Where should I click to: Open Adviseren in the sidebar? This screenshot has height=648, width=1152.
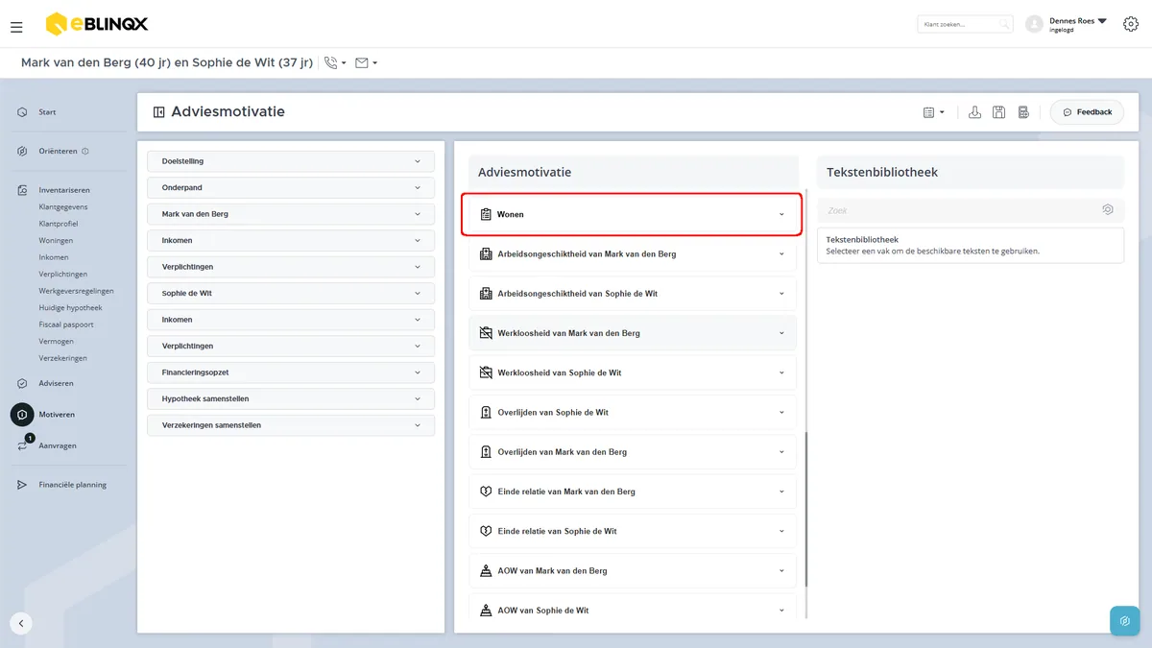coord(56,383)
